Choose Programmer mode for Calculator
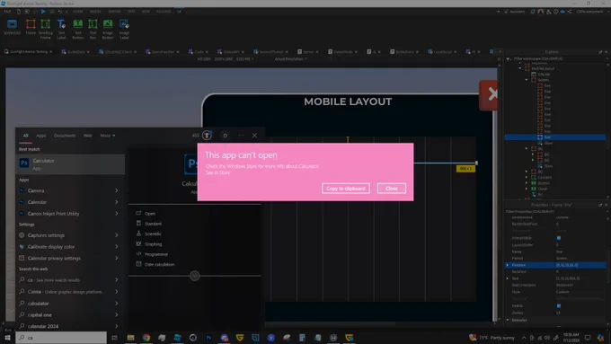This screenshot has height=344, width=611. 156,254
